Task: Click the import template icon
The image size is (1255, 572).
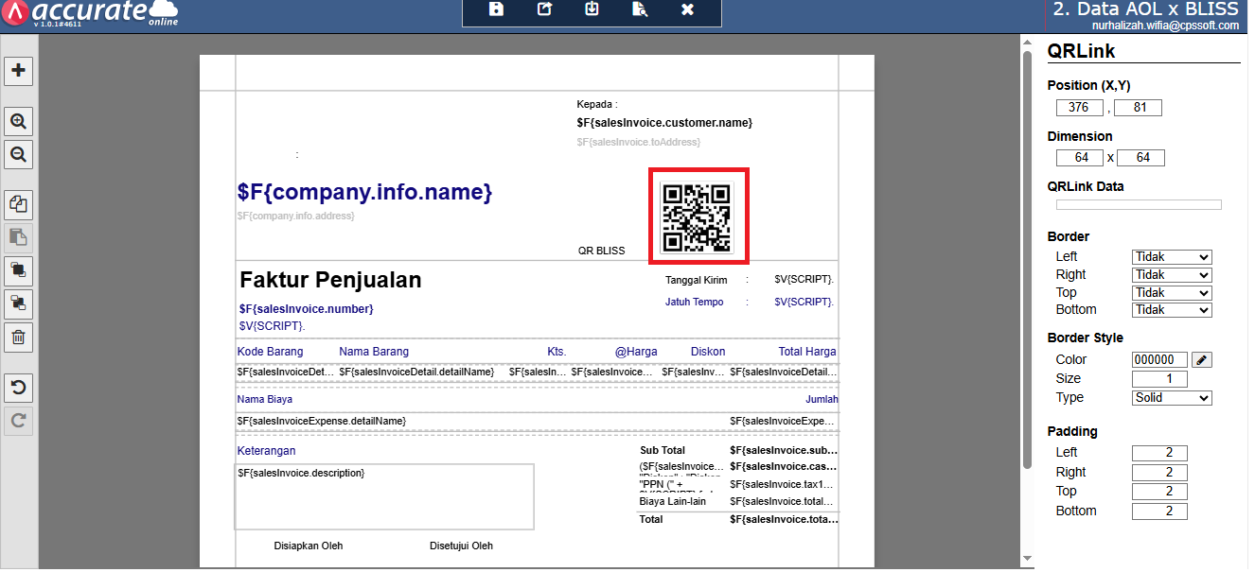Action: (x=592, y=9)
